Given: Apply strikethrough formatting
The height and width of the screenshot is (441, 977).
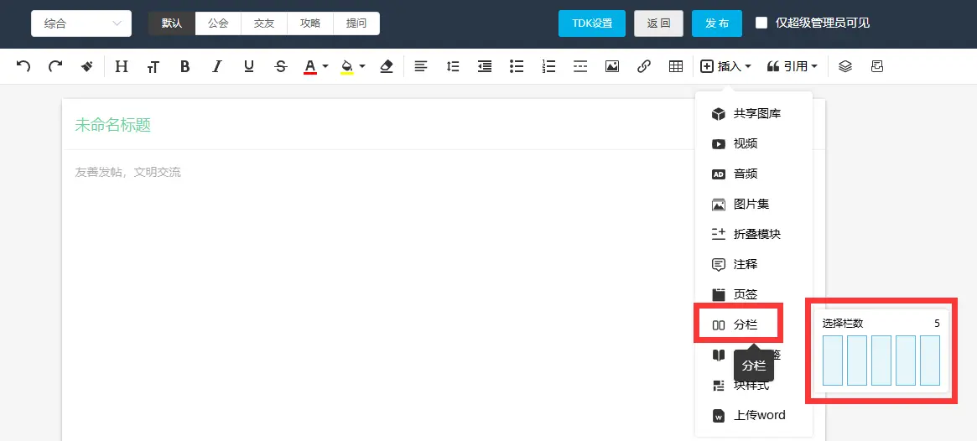Looking at the screenshot, I should coord(281,66).
